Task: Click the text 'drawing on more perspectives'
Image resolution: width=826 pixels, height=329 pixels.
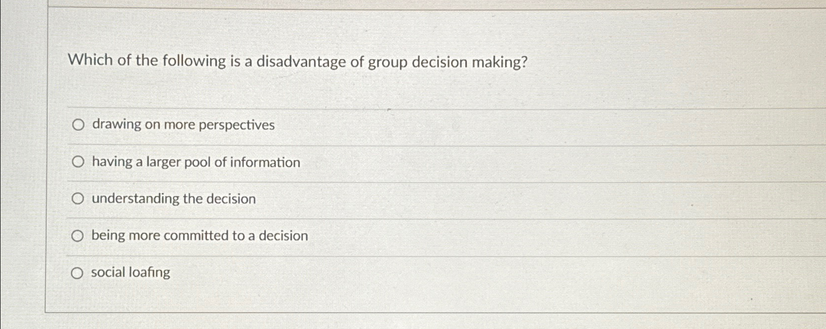Action: 183,125
